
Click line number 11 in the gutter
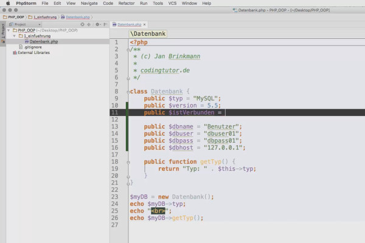(114, 112)
